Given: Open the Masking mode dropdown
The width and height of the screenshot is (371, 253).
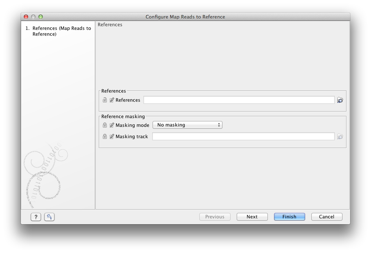Looking at the screenshot, I should point(187,125).
